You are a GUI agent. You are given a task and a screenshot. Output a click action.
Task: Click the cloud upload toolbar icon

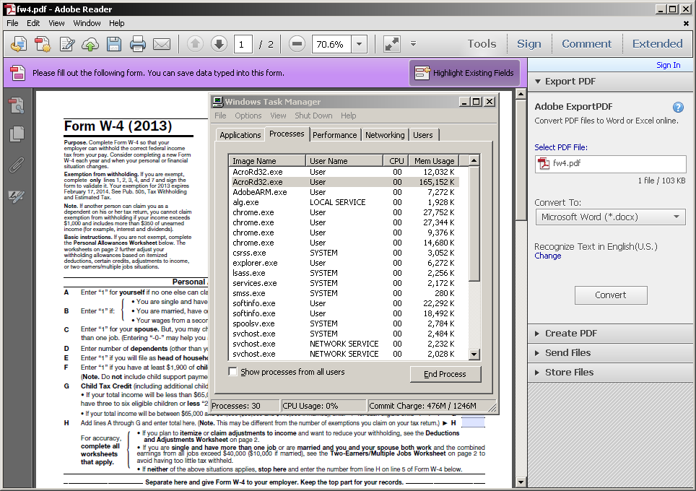click(x=90, y=44)
